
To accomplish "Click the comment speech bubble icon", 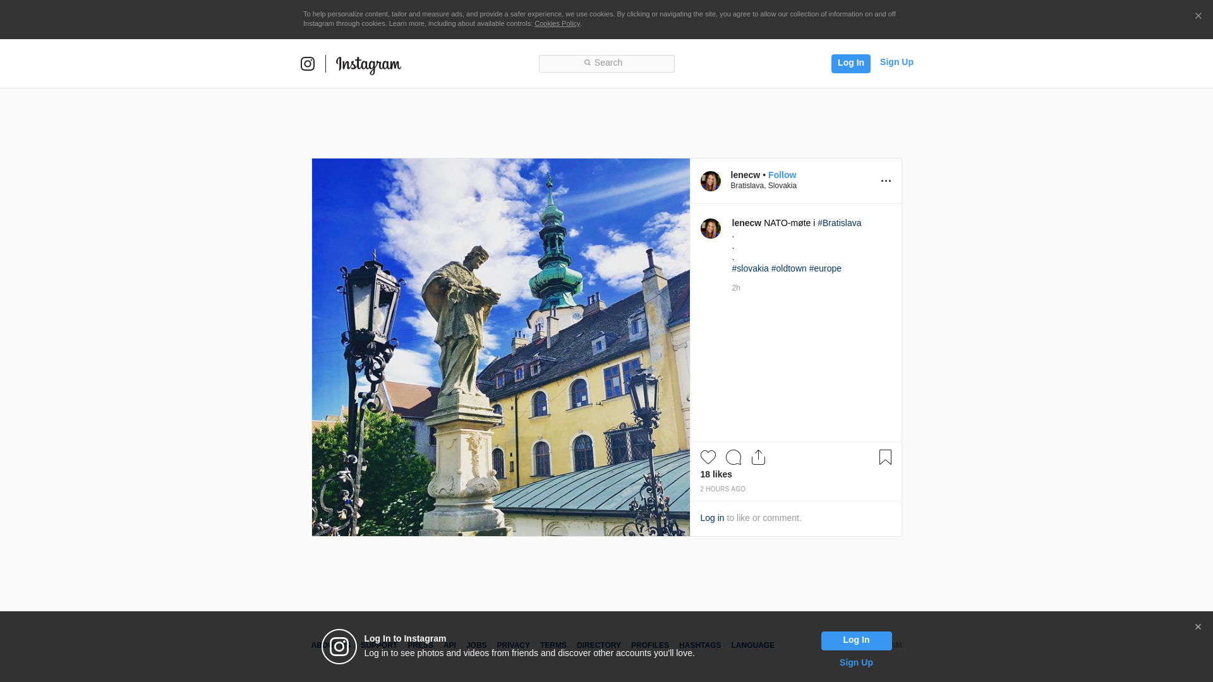I will point(733,457).
